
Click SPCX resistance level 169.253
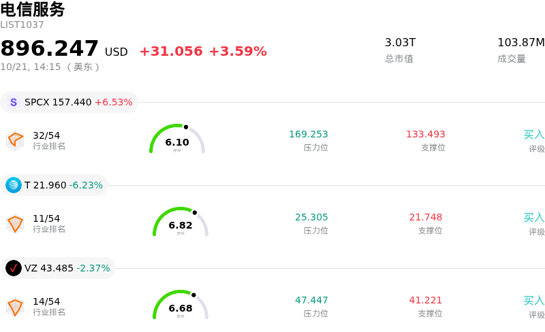click(309, 134)
